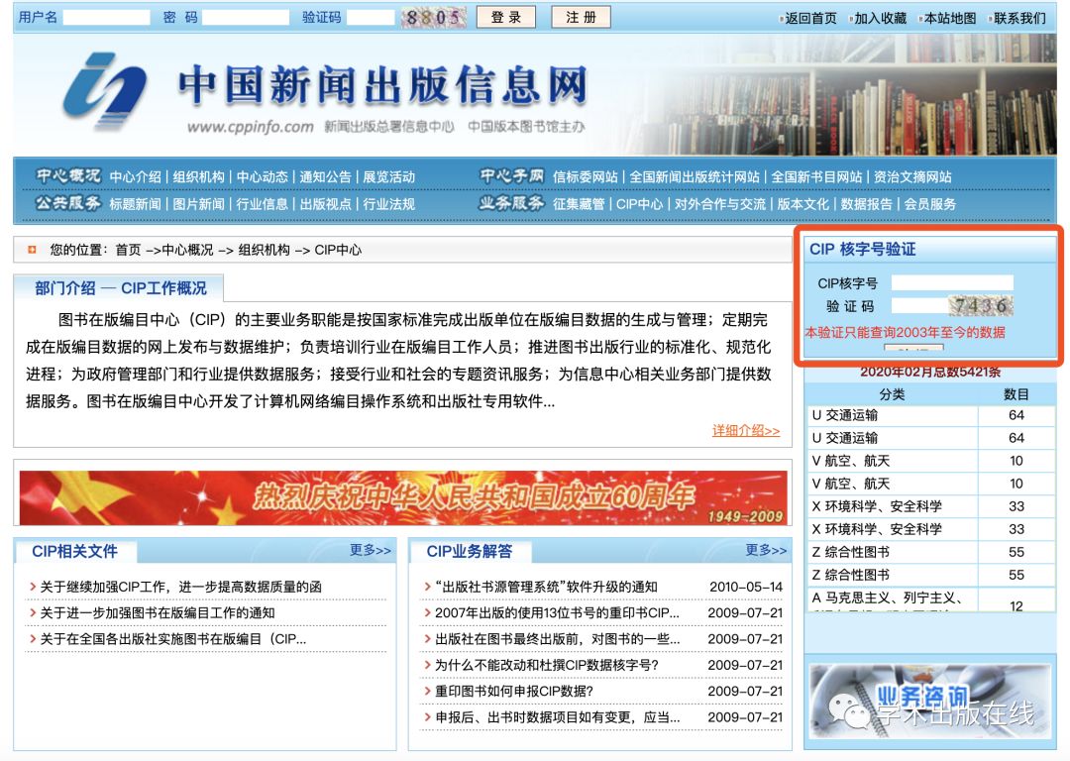Open the 返回首页 link
The width and height of the screenshot is (1070, 761).
[x=810, y=19]
